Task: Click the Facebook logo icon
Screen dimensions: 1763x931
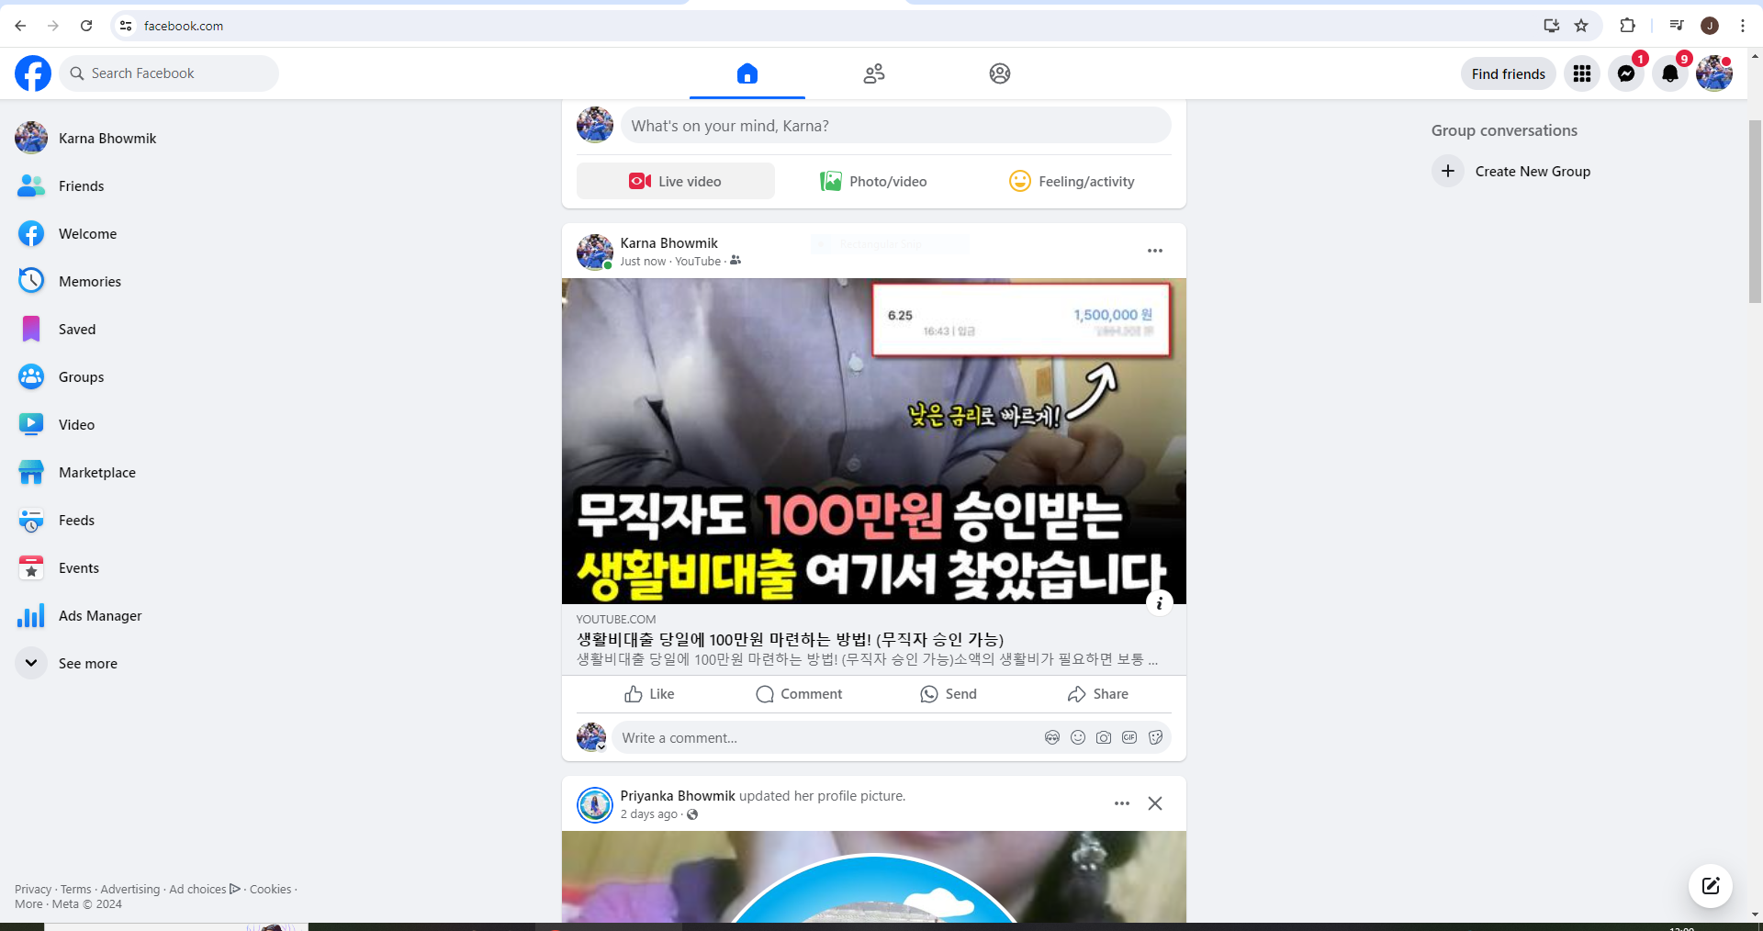Action: click(33, 73)
